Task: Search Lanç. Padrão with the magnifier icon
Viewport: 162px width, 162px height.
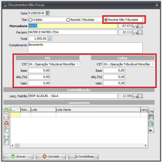Action: [135, 96]
